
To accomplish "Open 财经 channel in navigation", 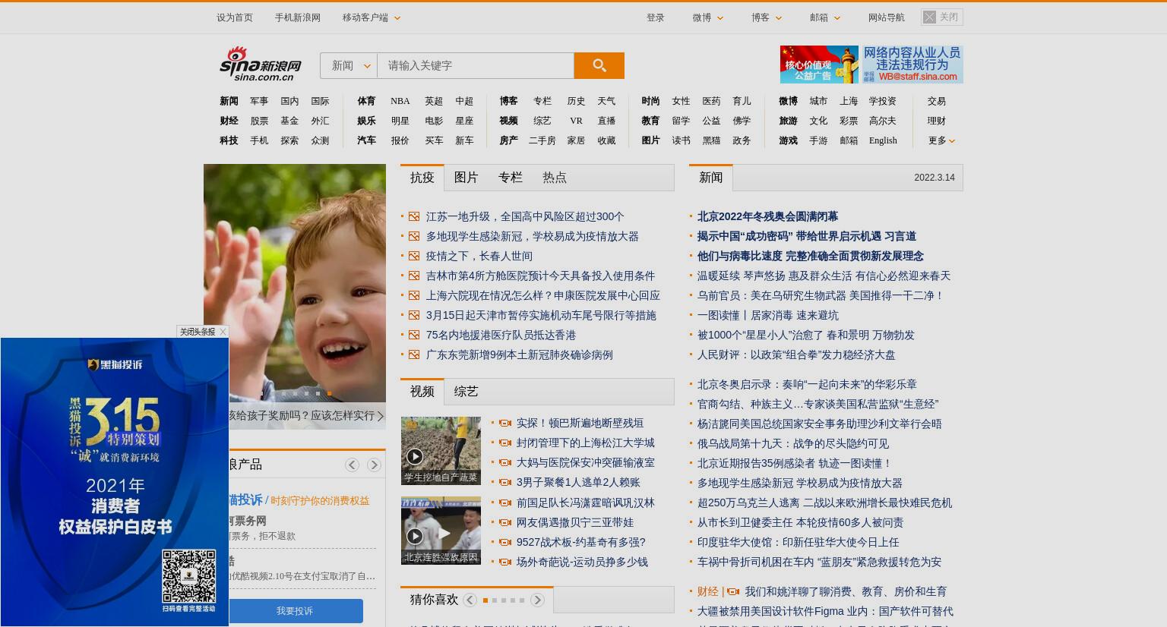I will [x=229, y=121].
